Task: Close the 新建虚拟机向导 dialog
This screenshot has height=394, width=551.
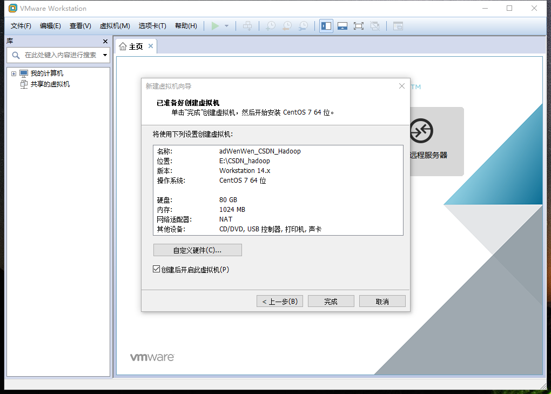Action: coord(402,86)
